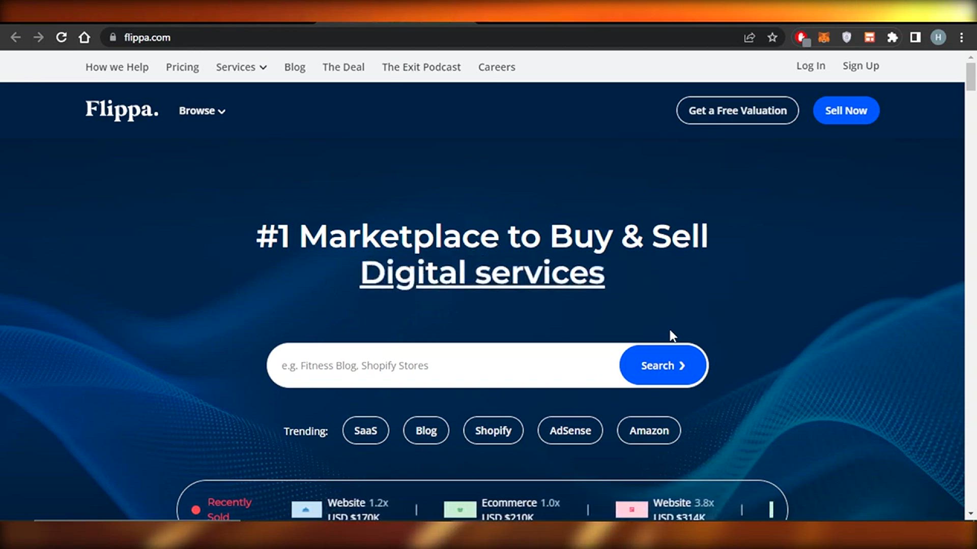Open the shield extension icon
This screenshot has height=549, width=977.
click(847, 37)
